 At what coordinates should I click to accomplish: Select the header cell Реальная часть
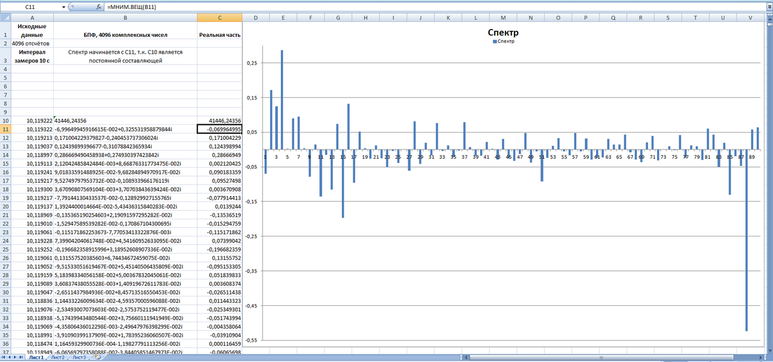coord(220,31)
